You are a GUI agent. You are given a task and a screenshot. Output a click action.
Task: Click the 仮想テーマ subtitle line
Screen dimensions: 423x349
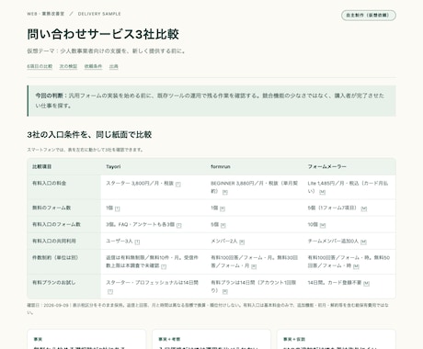coord(106,51)
